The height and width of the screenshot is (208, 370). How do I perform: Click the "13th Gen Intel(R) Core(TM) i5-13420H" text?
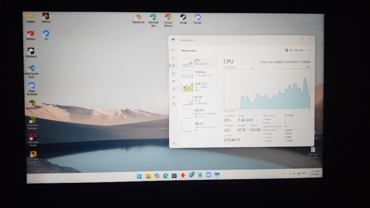pyautogui.click(x=286, y=62)
